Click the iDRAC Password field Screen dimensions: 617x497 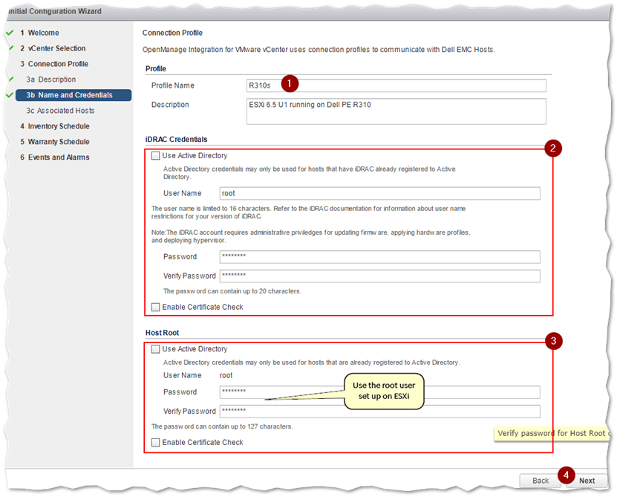pyautogui.click(x=379, y=257)
